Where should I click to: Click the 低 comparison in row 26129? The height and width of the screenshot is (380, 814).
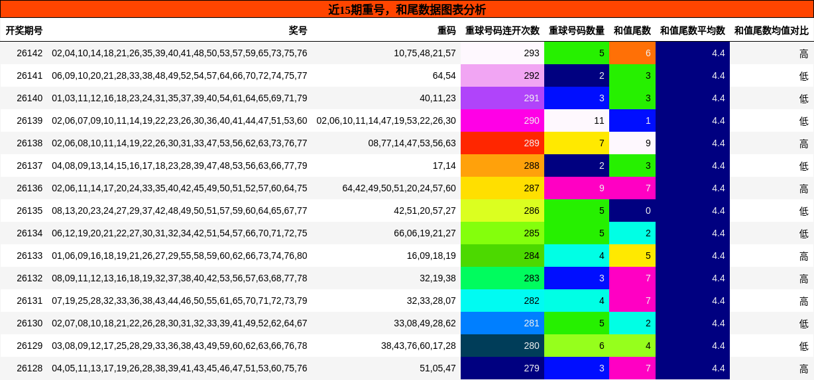coord(804,346)
